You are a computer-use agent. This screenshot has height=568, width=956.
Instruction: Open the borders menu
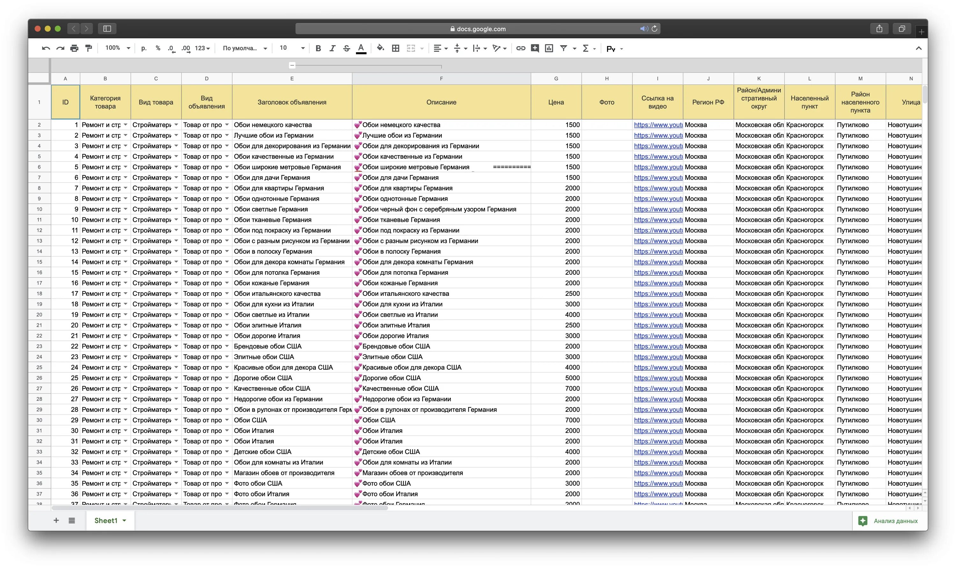395,48
